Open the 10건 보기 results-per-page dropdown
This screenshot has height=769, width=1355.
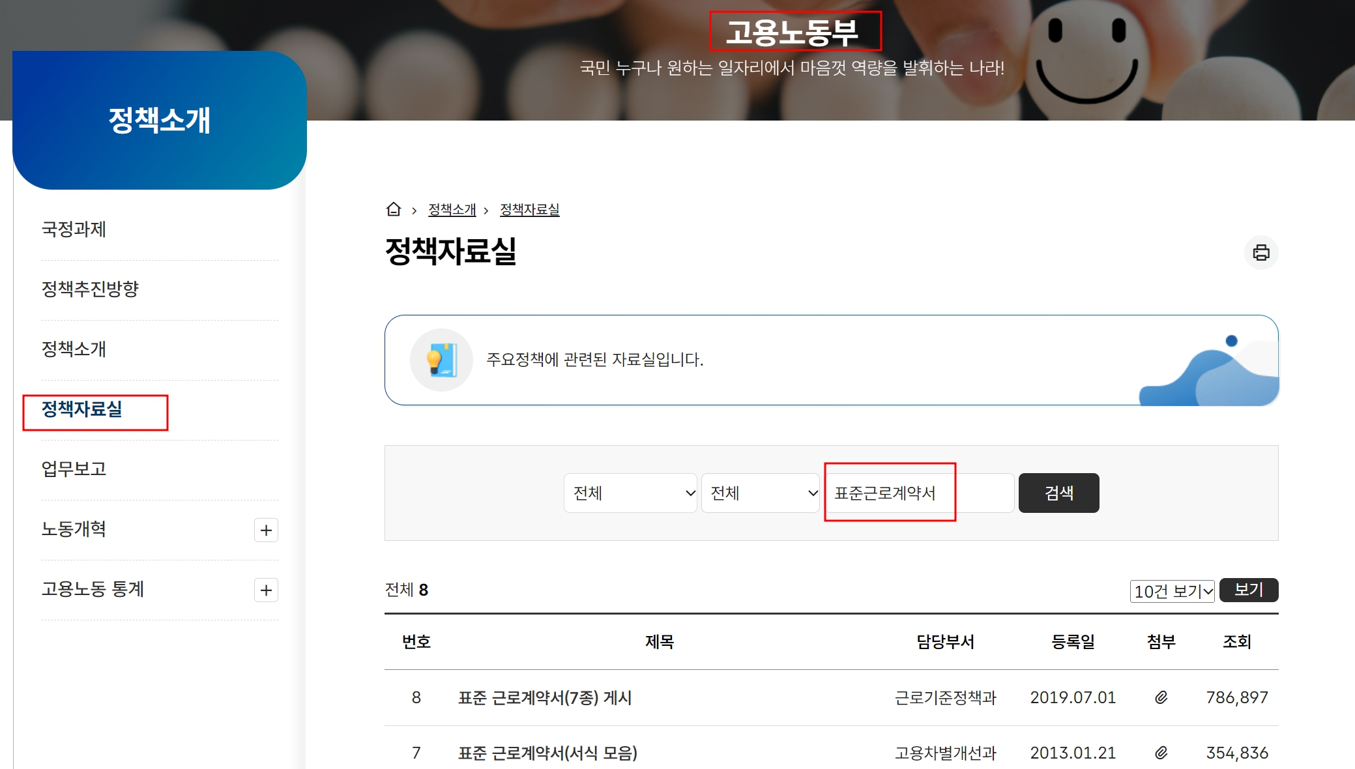click(1171, 591)
